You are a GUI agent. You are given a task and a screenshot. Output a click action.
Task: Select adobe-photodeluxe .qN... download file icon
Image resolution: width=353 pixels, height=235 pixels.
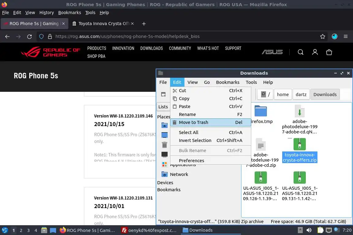tap(299, 111)
